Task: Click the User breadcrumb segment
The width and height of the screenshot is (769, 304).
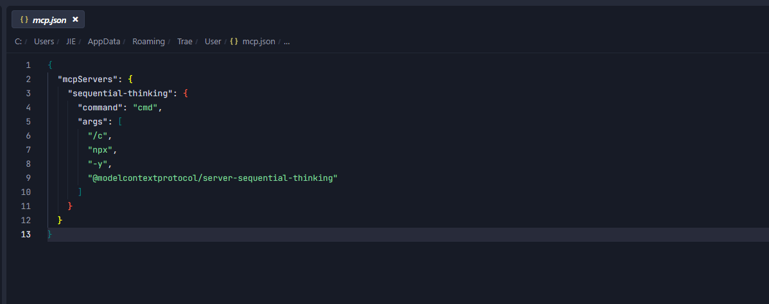Action: 213,42
